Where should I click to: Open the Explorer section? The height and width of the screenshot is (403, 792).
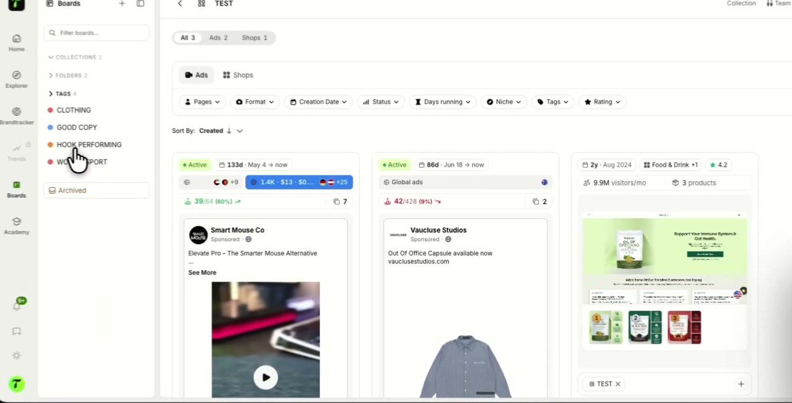click(17, 79)
